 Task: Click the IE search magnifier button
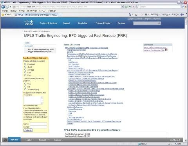(183, 7)
